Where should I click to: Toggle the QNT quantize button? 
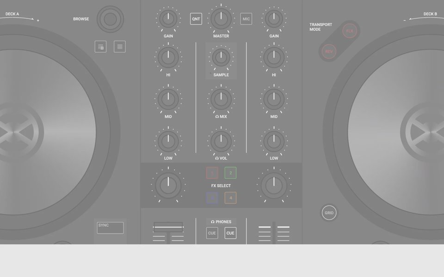[196, 19]
